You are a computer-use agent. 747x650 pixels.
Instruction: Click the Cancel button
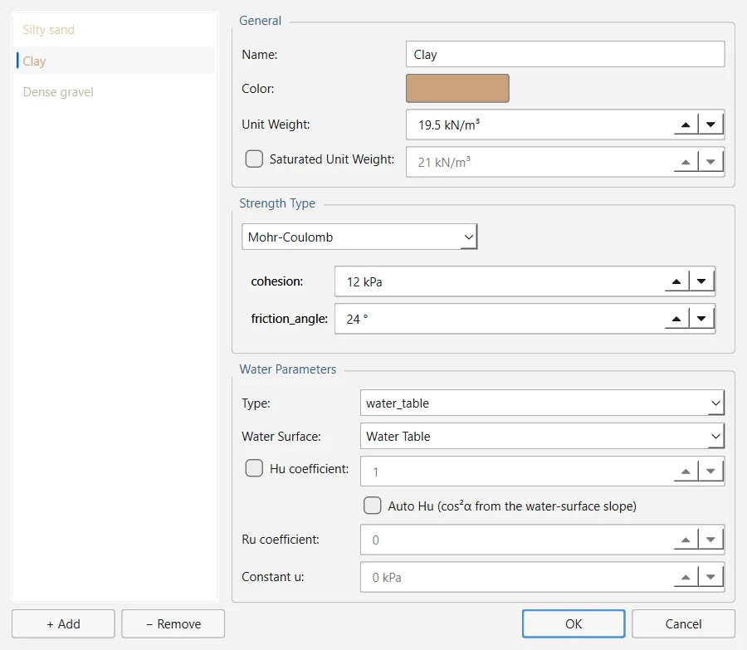(683, 623)
